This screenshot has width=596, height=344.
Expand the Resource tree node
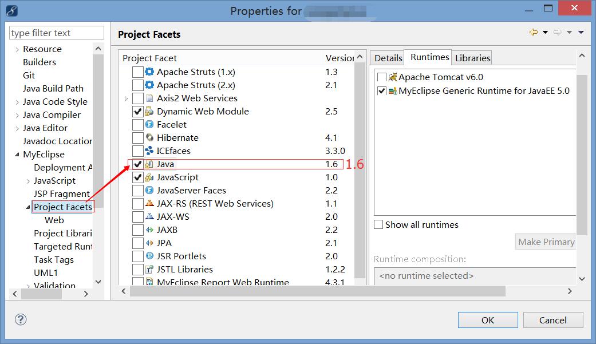coord(17,49)
